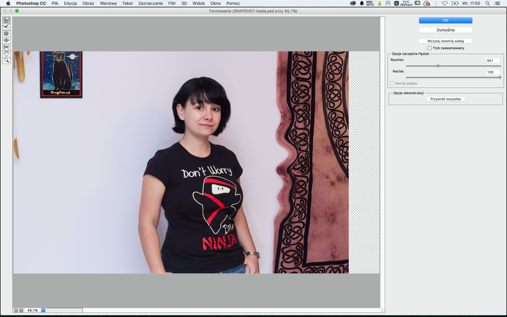
Task: Open the notification bell in menu bar
Action: [362, 3]
